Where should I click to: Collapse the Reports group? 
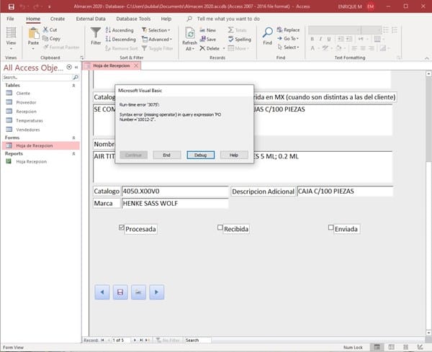(73, 154)
